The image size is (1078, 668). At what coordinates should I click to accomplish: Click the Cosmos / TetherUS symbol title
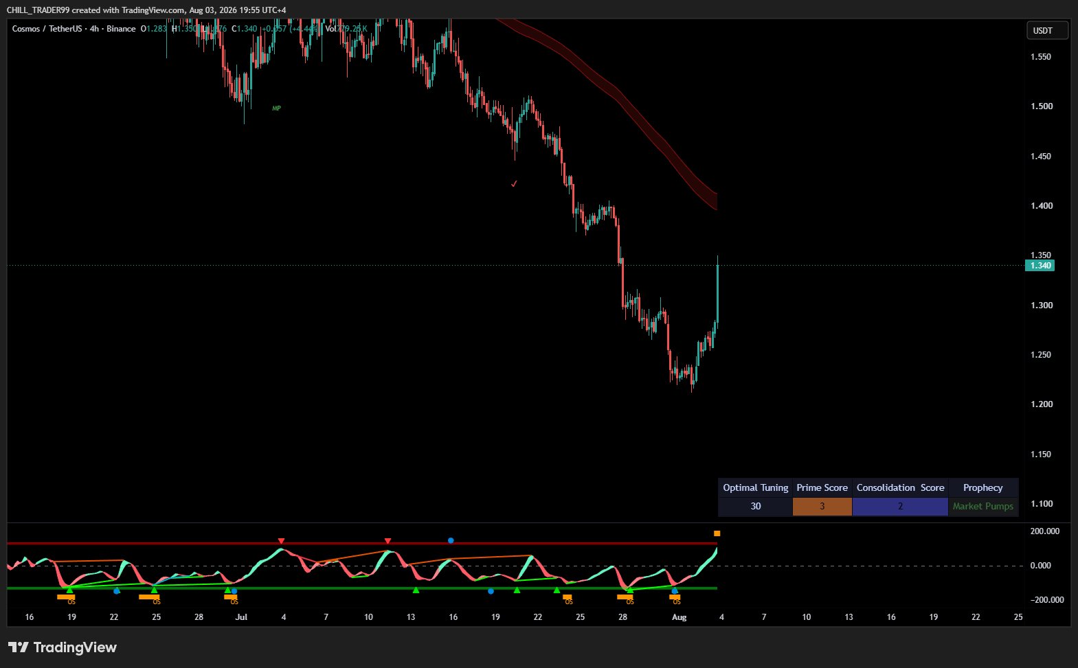coord(47,29)
